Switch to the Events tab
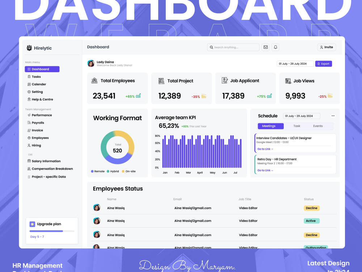 coord(318,126)
